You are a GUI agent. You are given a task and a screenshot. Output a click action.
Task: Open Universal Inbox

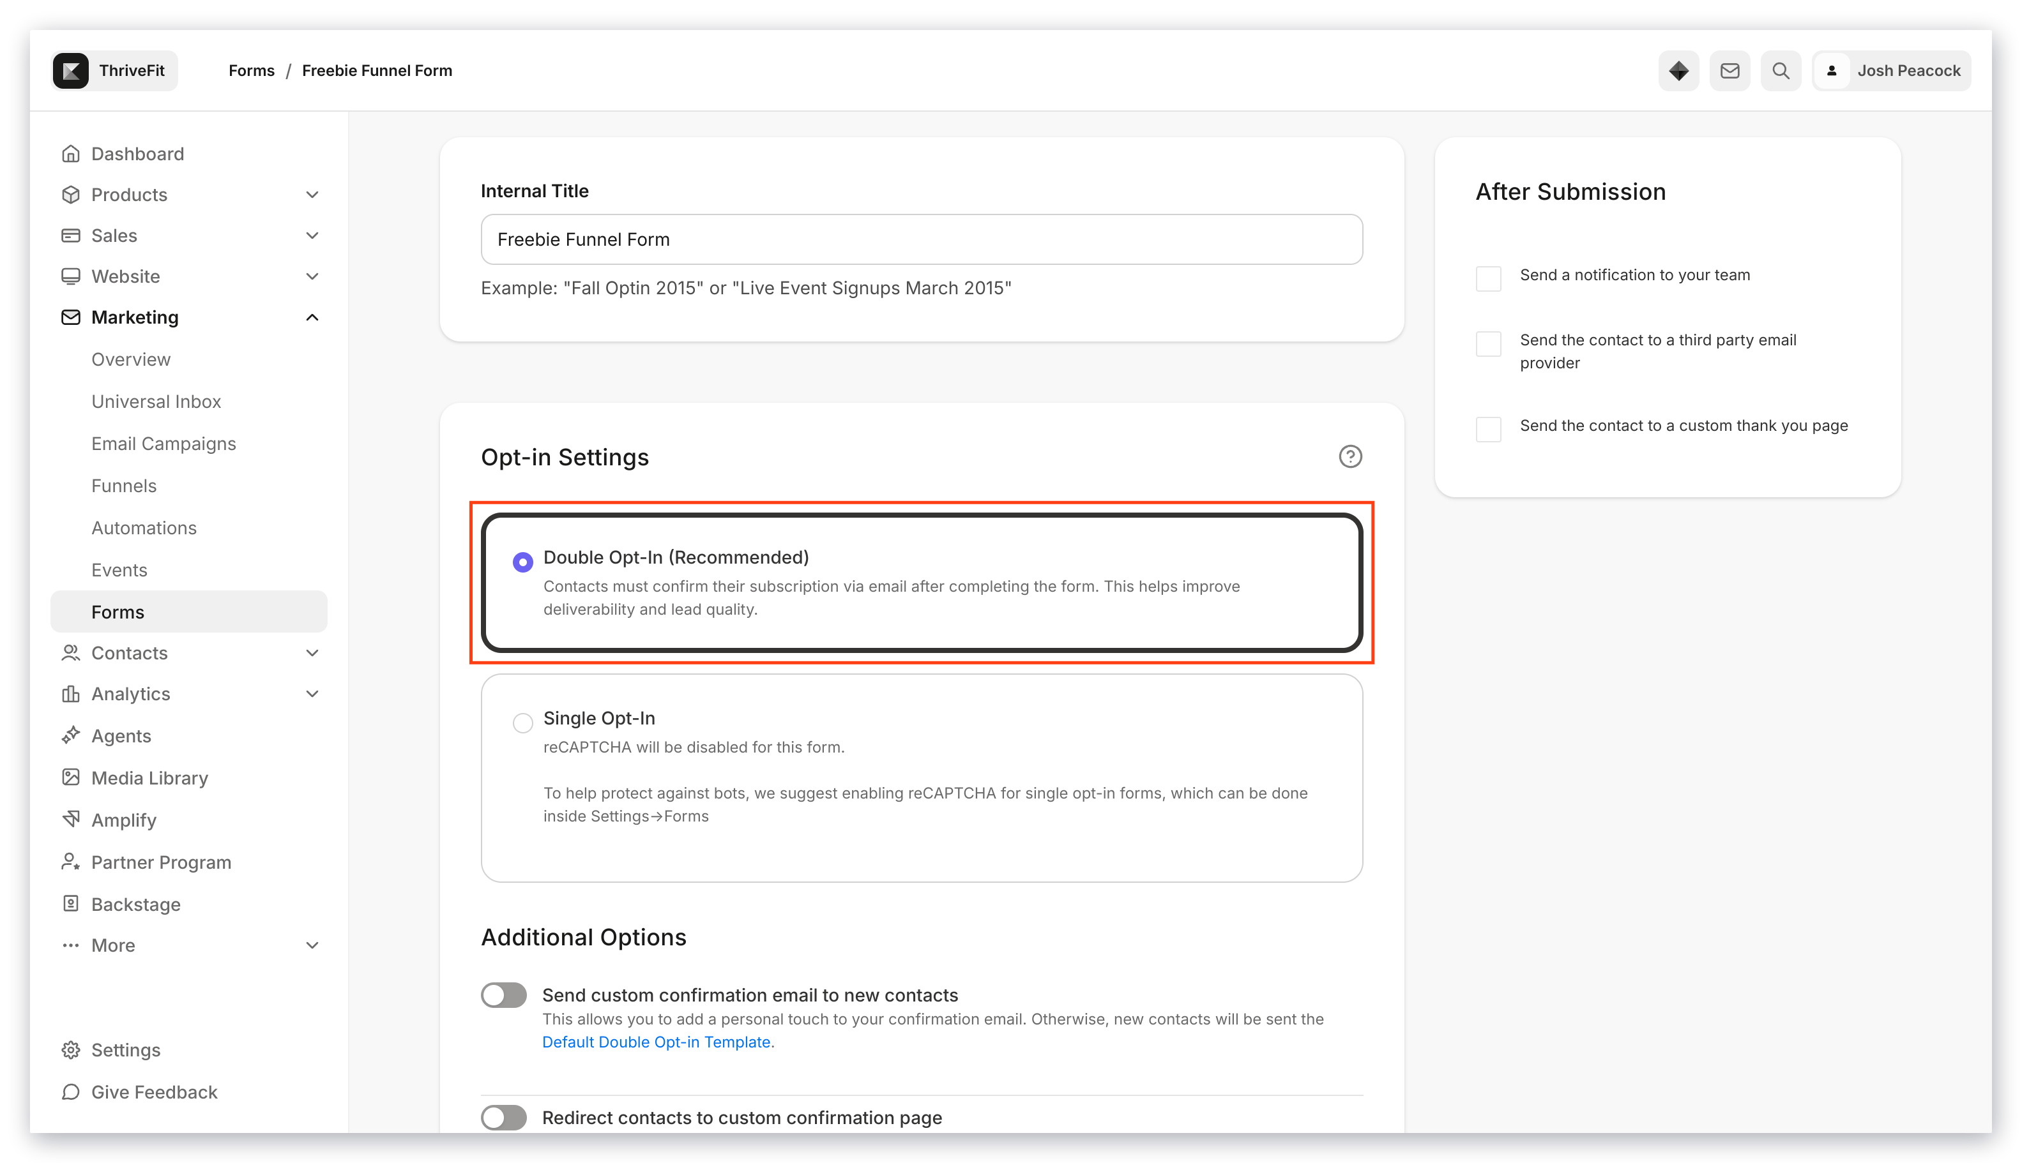156,401
